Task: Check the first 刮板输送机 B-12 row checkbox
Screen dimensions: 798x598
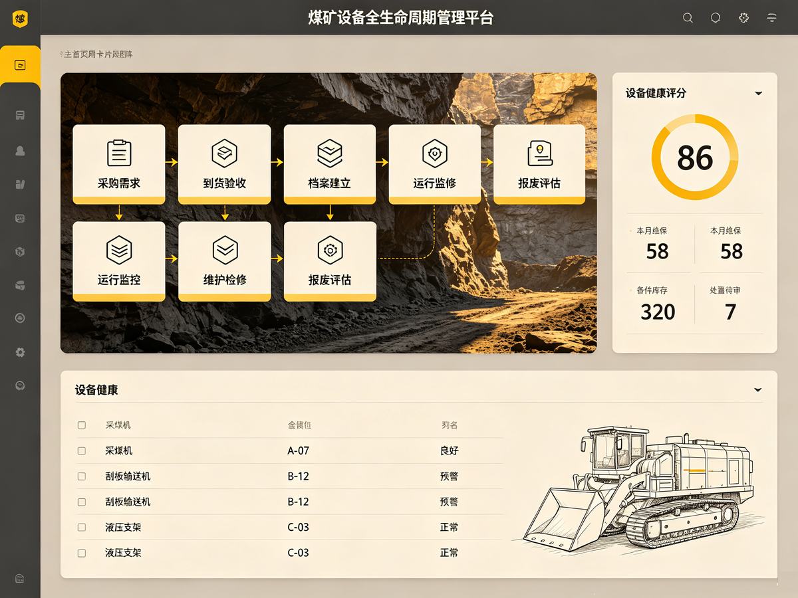Action: pyautogui.click(x=82, y=476)
